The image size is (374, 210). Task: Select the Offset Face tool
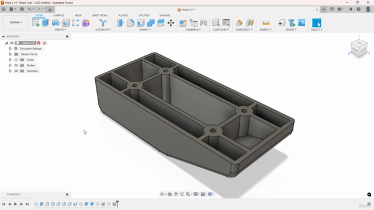[161, 23]
